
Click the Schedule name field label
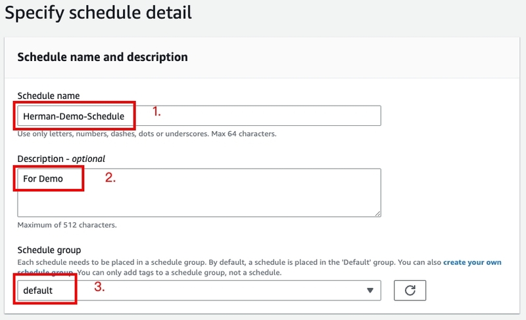(x=48, y=96)
